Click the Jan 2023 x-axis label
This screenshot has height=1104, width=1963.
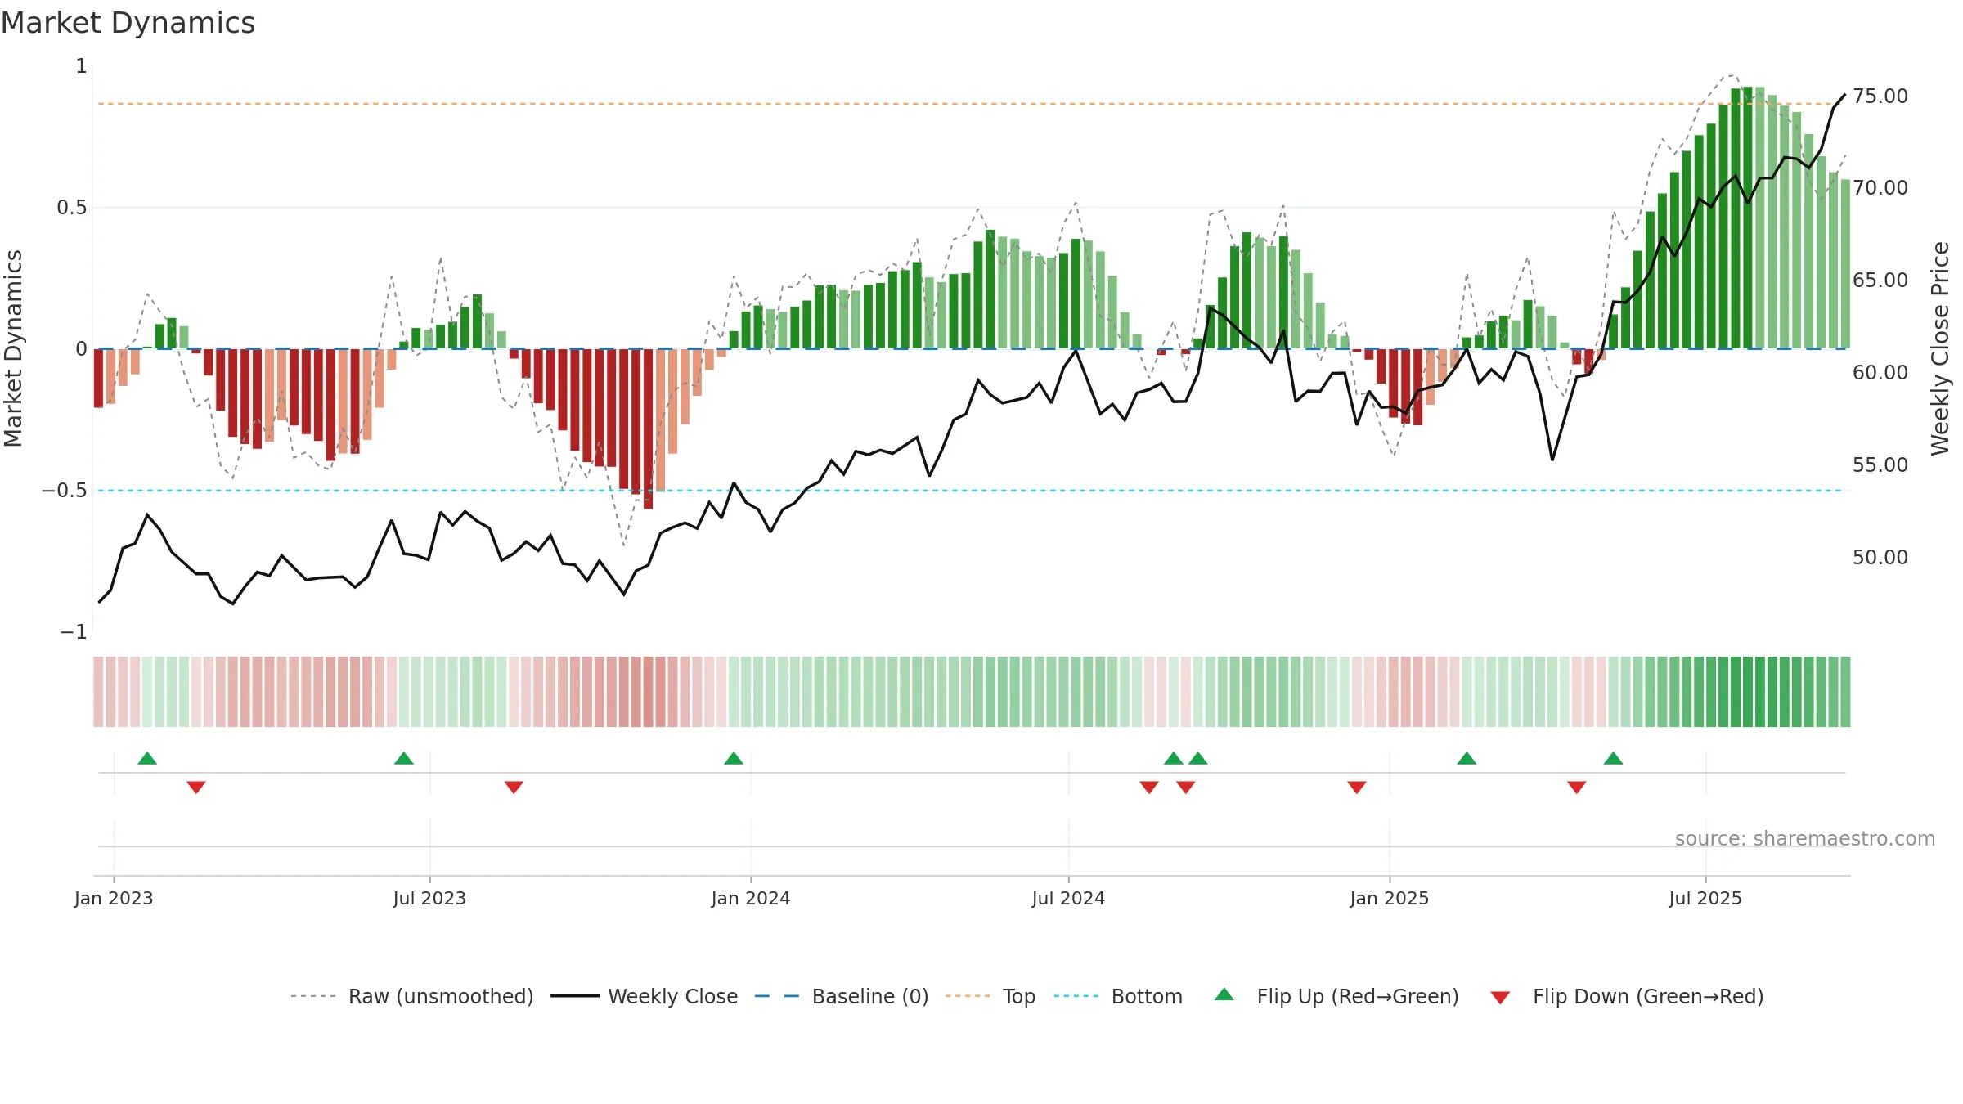tap(114, 898)
